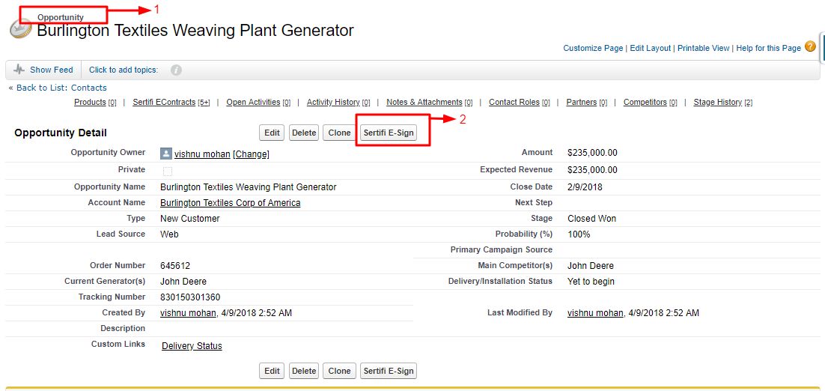Jump to Products related list

tap(90, 102)
